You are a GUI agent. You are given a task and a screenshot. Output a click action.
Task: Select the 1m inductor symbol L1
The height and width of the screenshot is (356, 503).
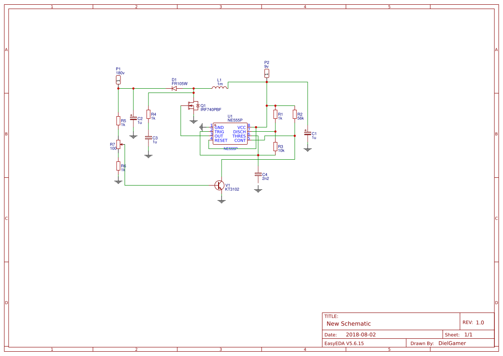pos(219,87)
